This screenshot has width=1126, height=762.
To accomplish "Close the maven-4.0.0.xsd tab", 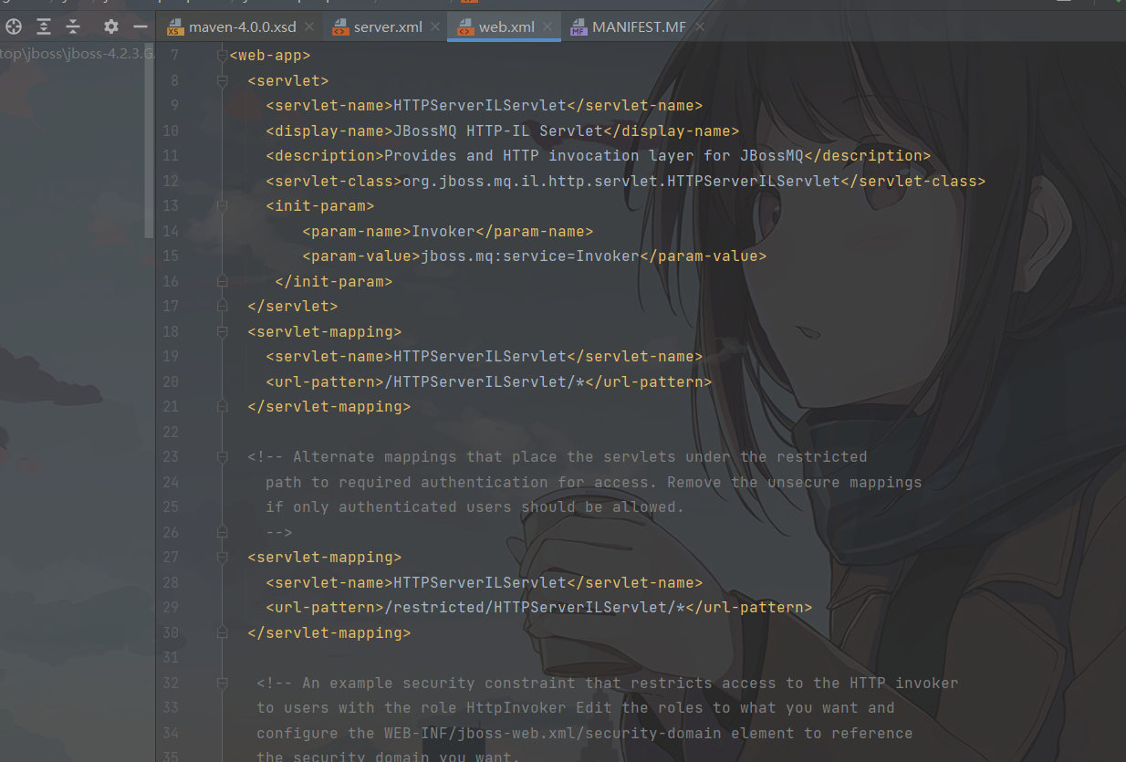I will coord(309,27).
